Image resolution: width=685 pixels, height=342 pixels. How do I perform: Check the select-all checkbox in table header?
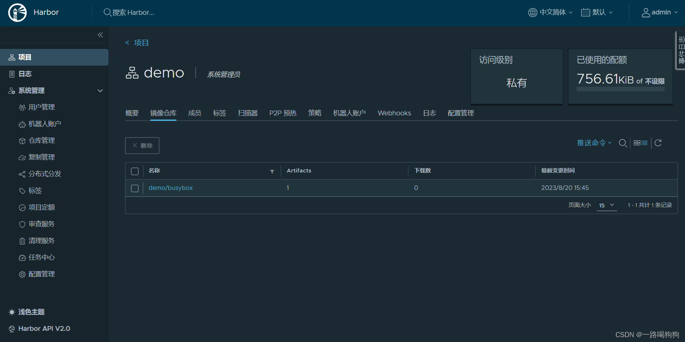coord(135,171)
